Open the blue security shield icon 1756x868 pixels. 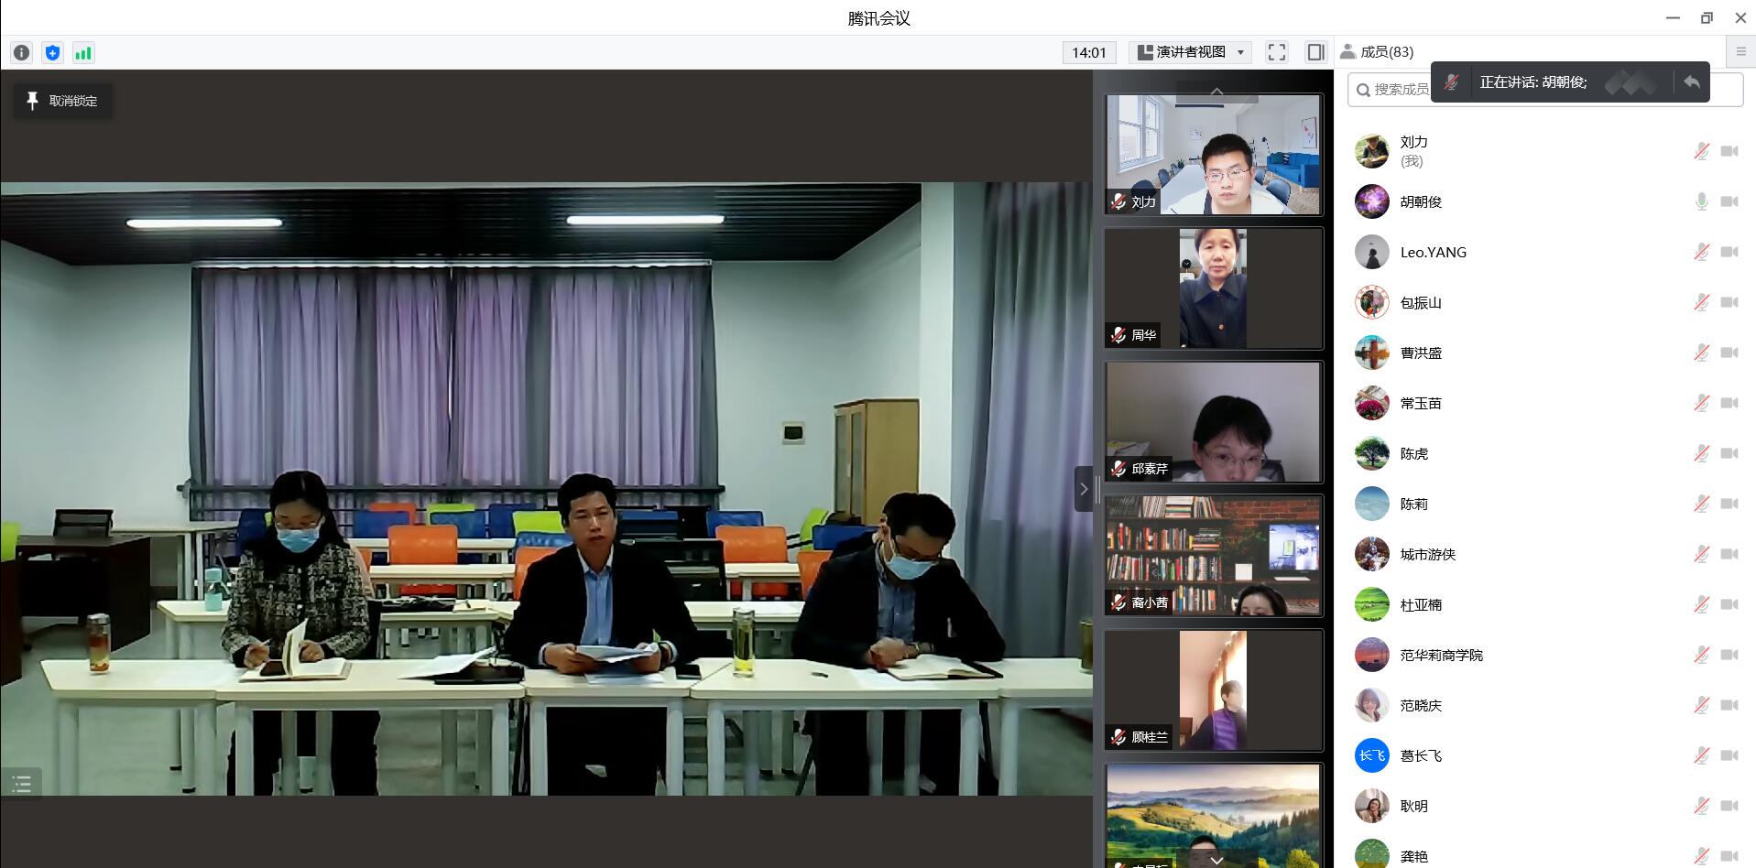52,53
